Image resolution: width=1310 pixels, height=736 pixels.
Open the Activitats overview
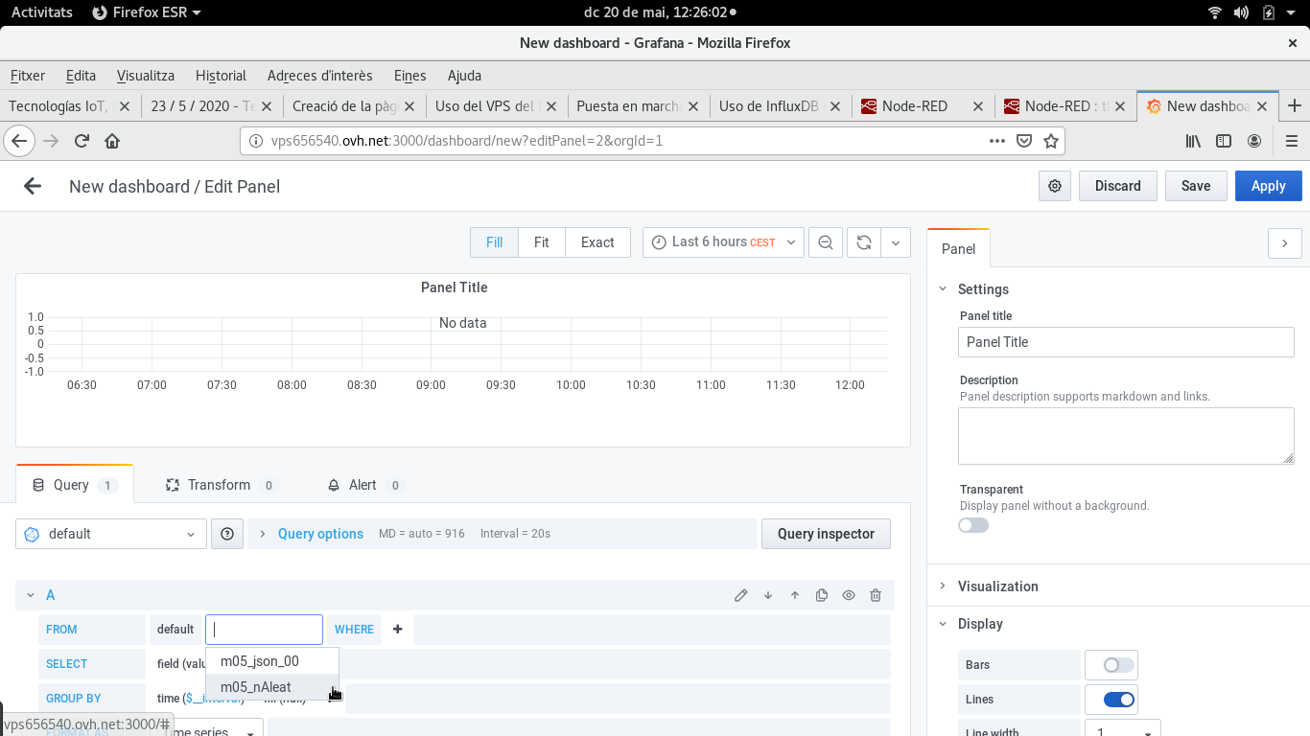[x=41, y=12]
